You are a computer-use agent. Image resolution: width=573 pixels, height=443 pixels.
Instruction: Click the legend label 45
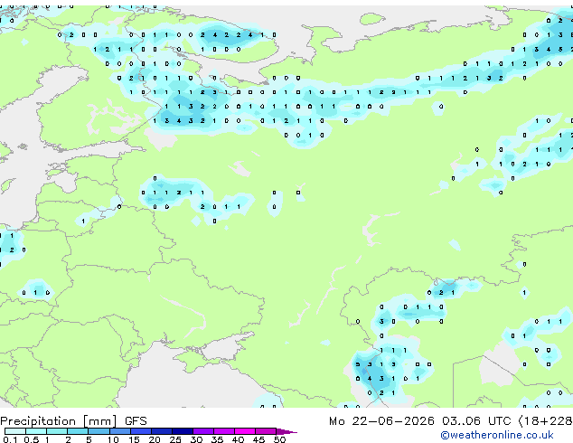258,439
